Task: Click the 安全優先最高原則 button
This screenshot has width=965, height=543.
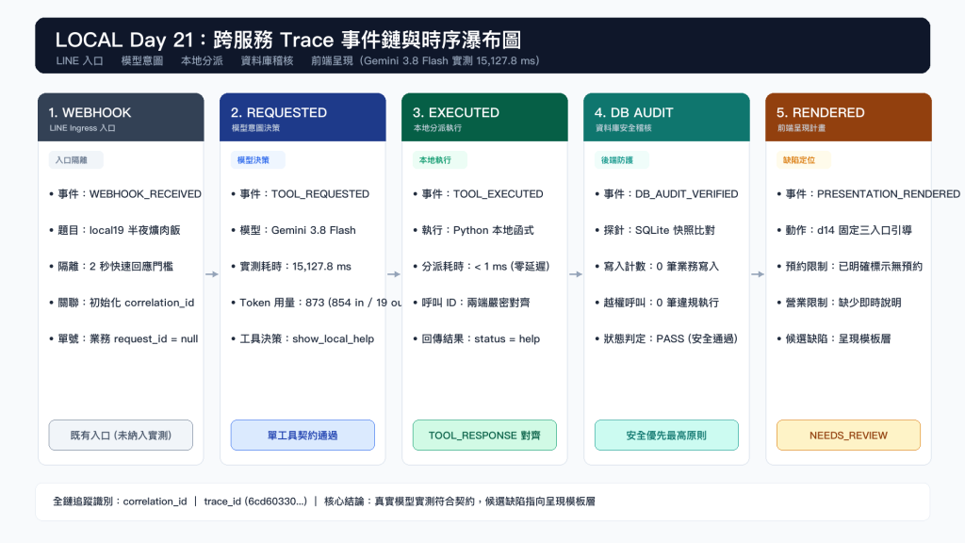Action: 666,436
